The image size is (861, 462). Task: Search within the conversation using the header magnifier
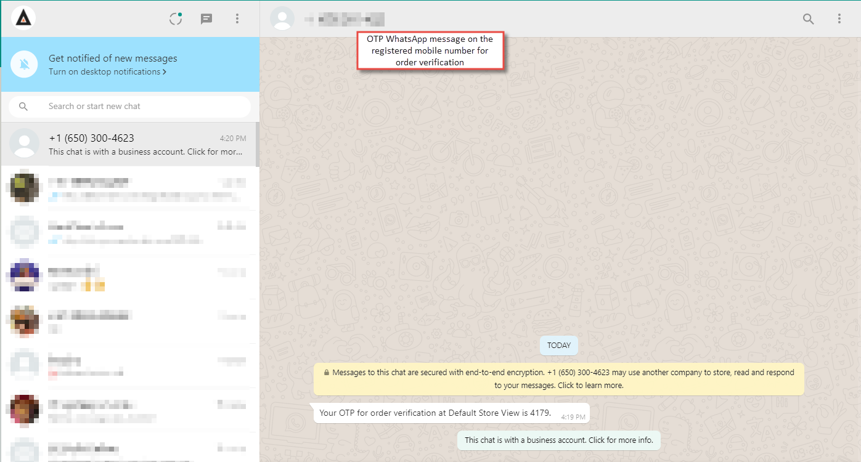click(x=809, y=18)
